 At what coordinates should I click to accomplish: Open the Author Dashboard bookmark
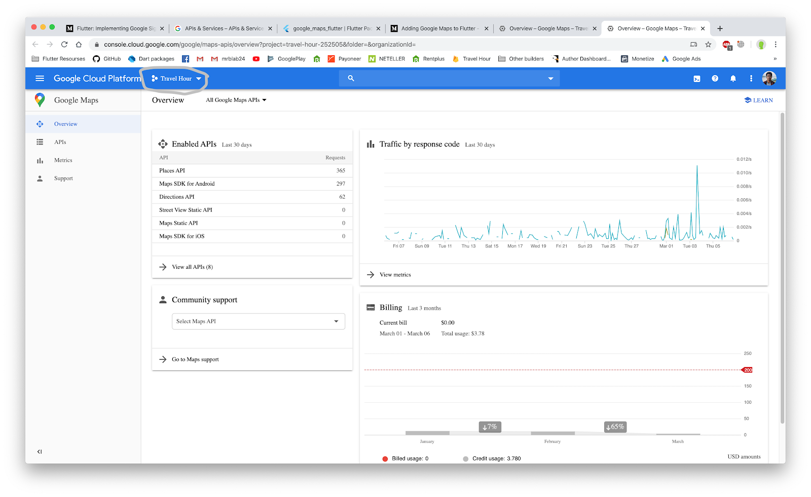pyautogui.click(x=581, y=59)
